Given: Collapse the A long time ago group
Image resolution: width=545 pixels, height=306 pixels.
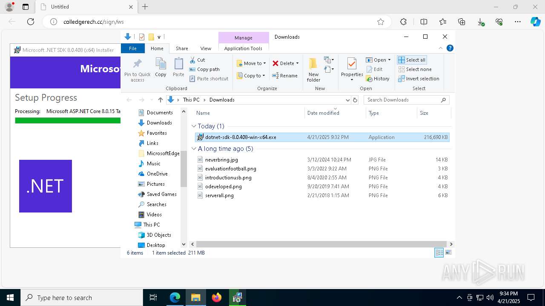Looking at the screenshot, I should point(194,149).
